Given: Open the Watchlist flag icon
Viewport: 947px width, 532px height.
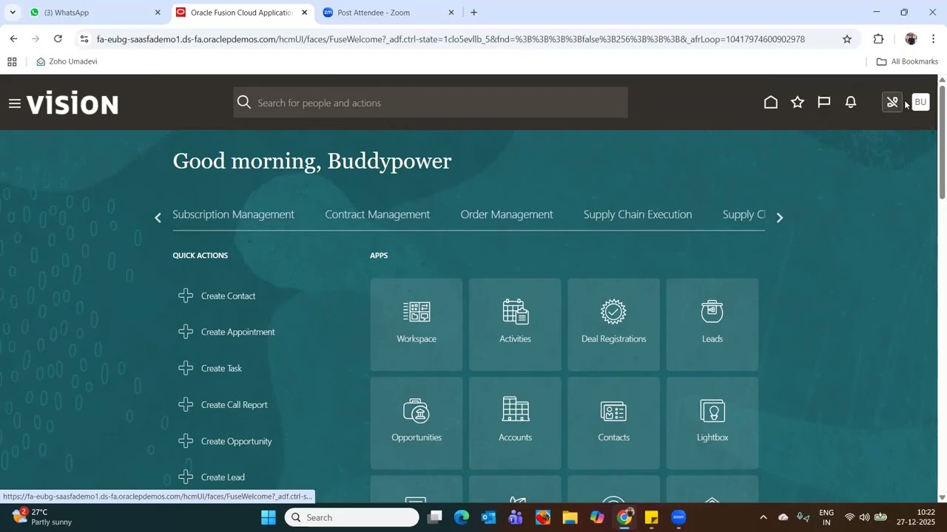Looking at the screenshot, I should click(x=824, y=103).
